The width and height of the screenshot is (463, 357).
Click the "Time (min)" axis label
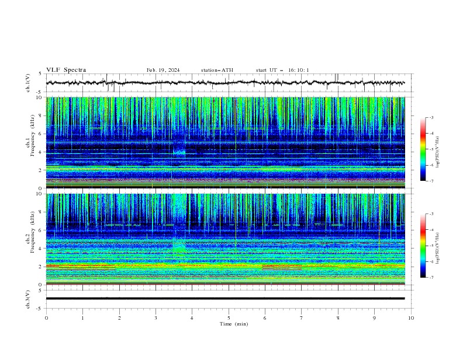tap(234, 324)
